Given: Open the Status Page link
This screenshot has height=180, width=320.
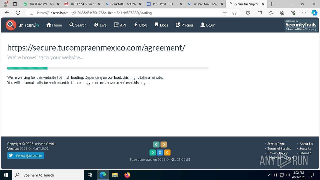Looking at the screenshot, I should [276, 144].
